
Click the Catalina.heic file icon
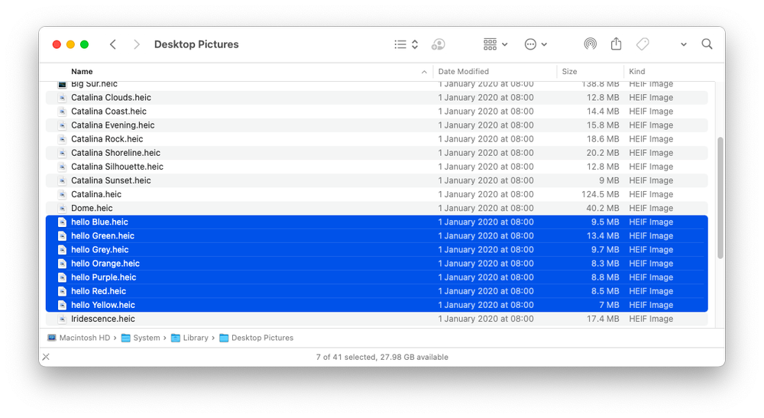coord(62,194)
